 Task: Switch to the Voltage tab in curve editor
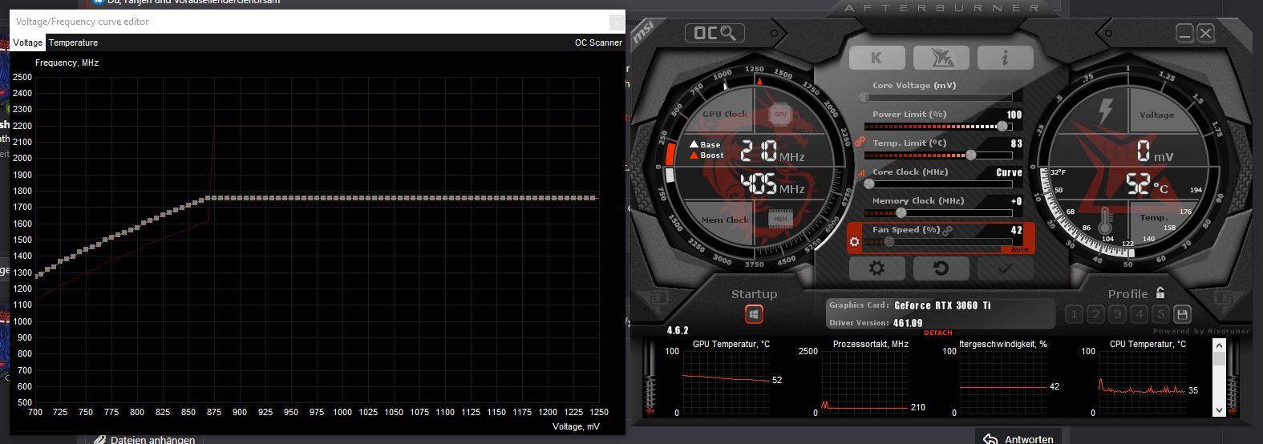pos(28,42)
